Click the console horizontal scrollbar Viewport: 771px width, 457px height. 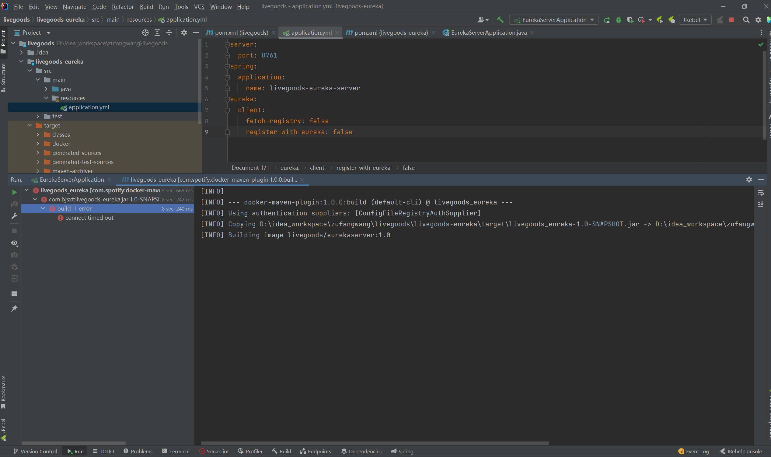pyautogui.click(x=375, y=443)
